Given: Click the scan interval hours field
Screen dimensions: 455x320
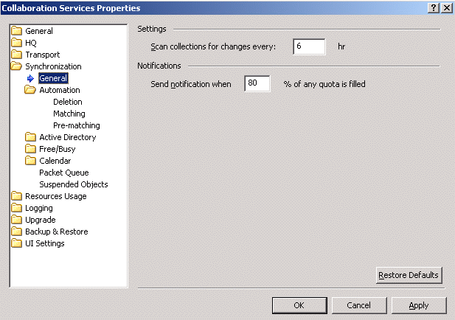Looking at the screenshot, I should click(309, 46).
